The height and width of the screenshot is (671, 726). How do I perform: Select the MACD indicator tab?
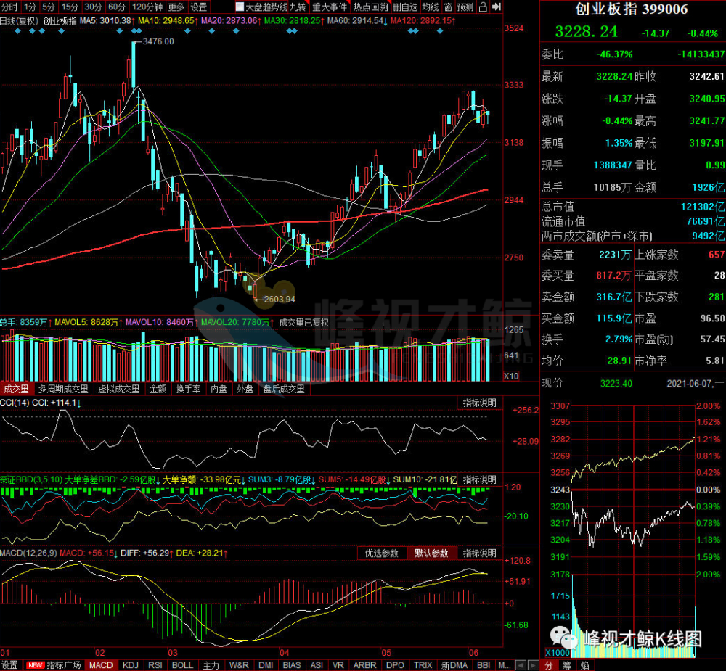(x=101, y=665)
